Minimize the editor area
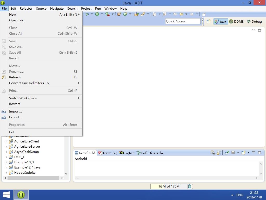266x200 pixels. point(254,30)
